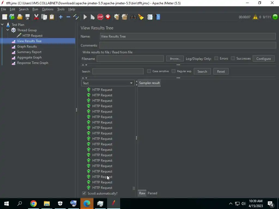
Task: Select Graph Results listener
Action: point(27,46)
